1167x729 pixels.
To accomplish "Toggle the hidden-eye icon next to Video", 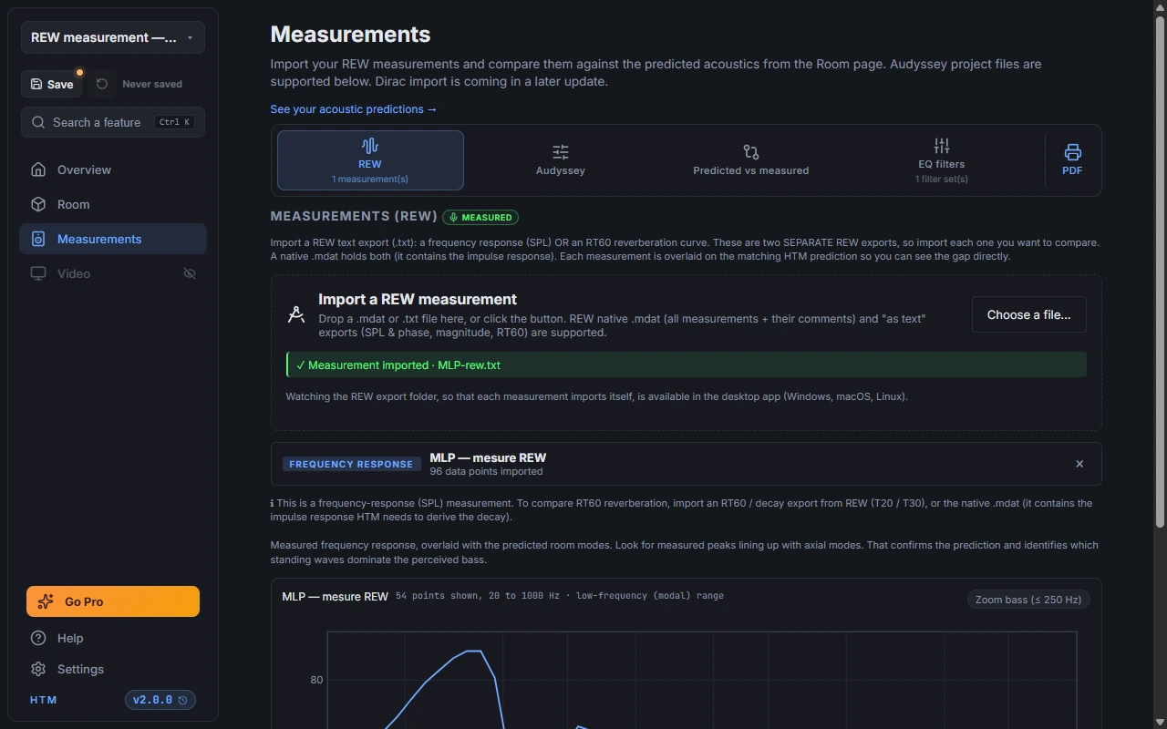I will coord(190,273).
